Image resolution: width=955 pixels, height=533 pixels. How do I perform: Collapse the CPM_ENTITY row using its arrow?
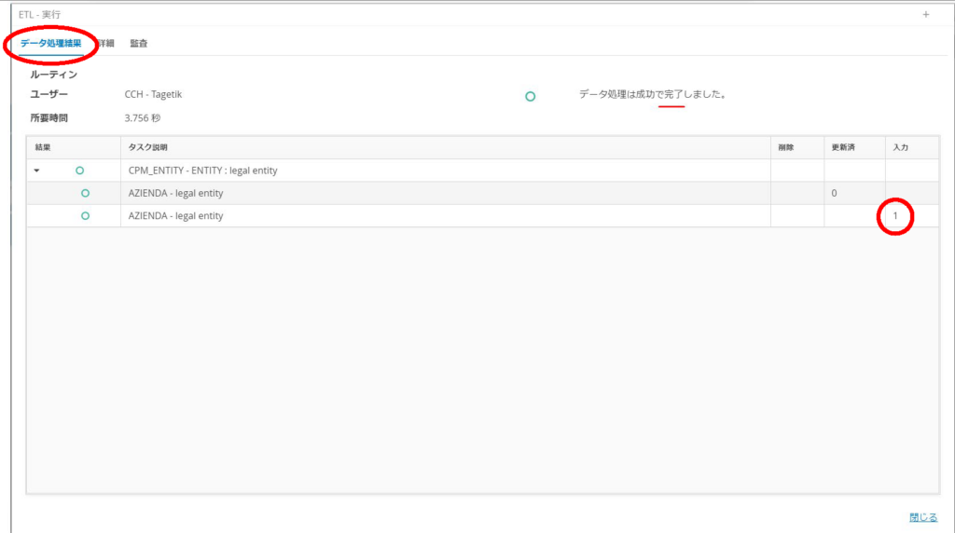click(36, 171)
